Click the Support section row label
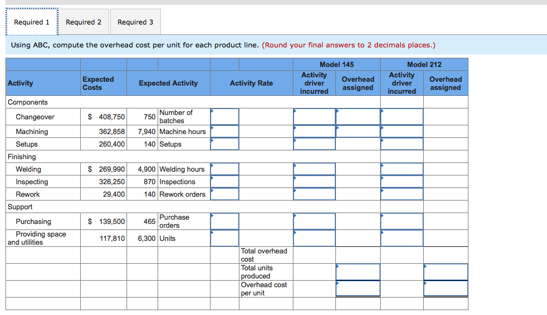 20,207
